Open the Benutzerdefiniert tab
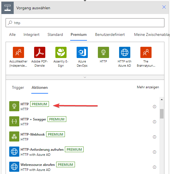 [110, 35]
